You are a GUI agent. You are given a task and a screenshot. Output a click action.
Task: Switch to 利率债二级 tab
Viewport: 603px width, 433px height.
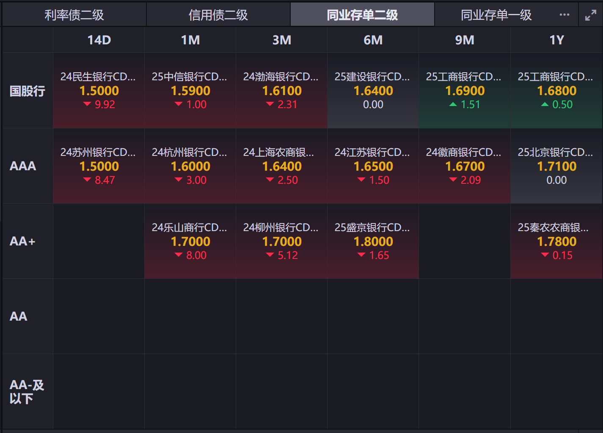(x=74, y=15)
